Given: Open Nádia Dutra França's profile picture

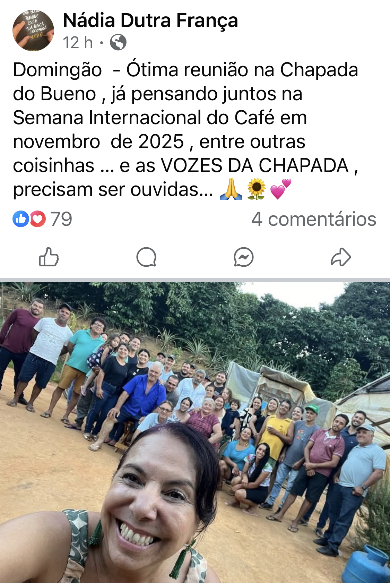Looking at the screenshot, I should pos(33,31).
